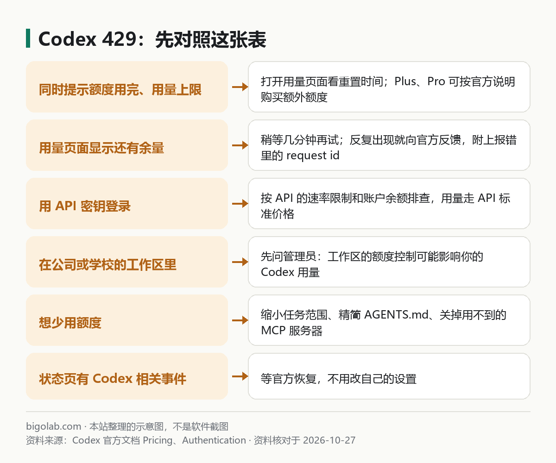Viewport: 556px width, 463px height.
Task: Click the answer beginning '先问管理员'
Action: click(x=372, y=264)
